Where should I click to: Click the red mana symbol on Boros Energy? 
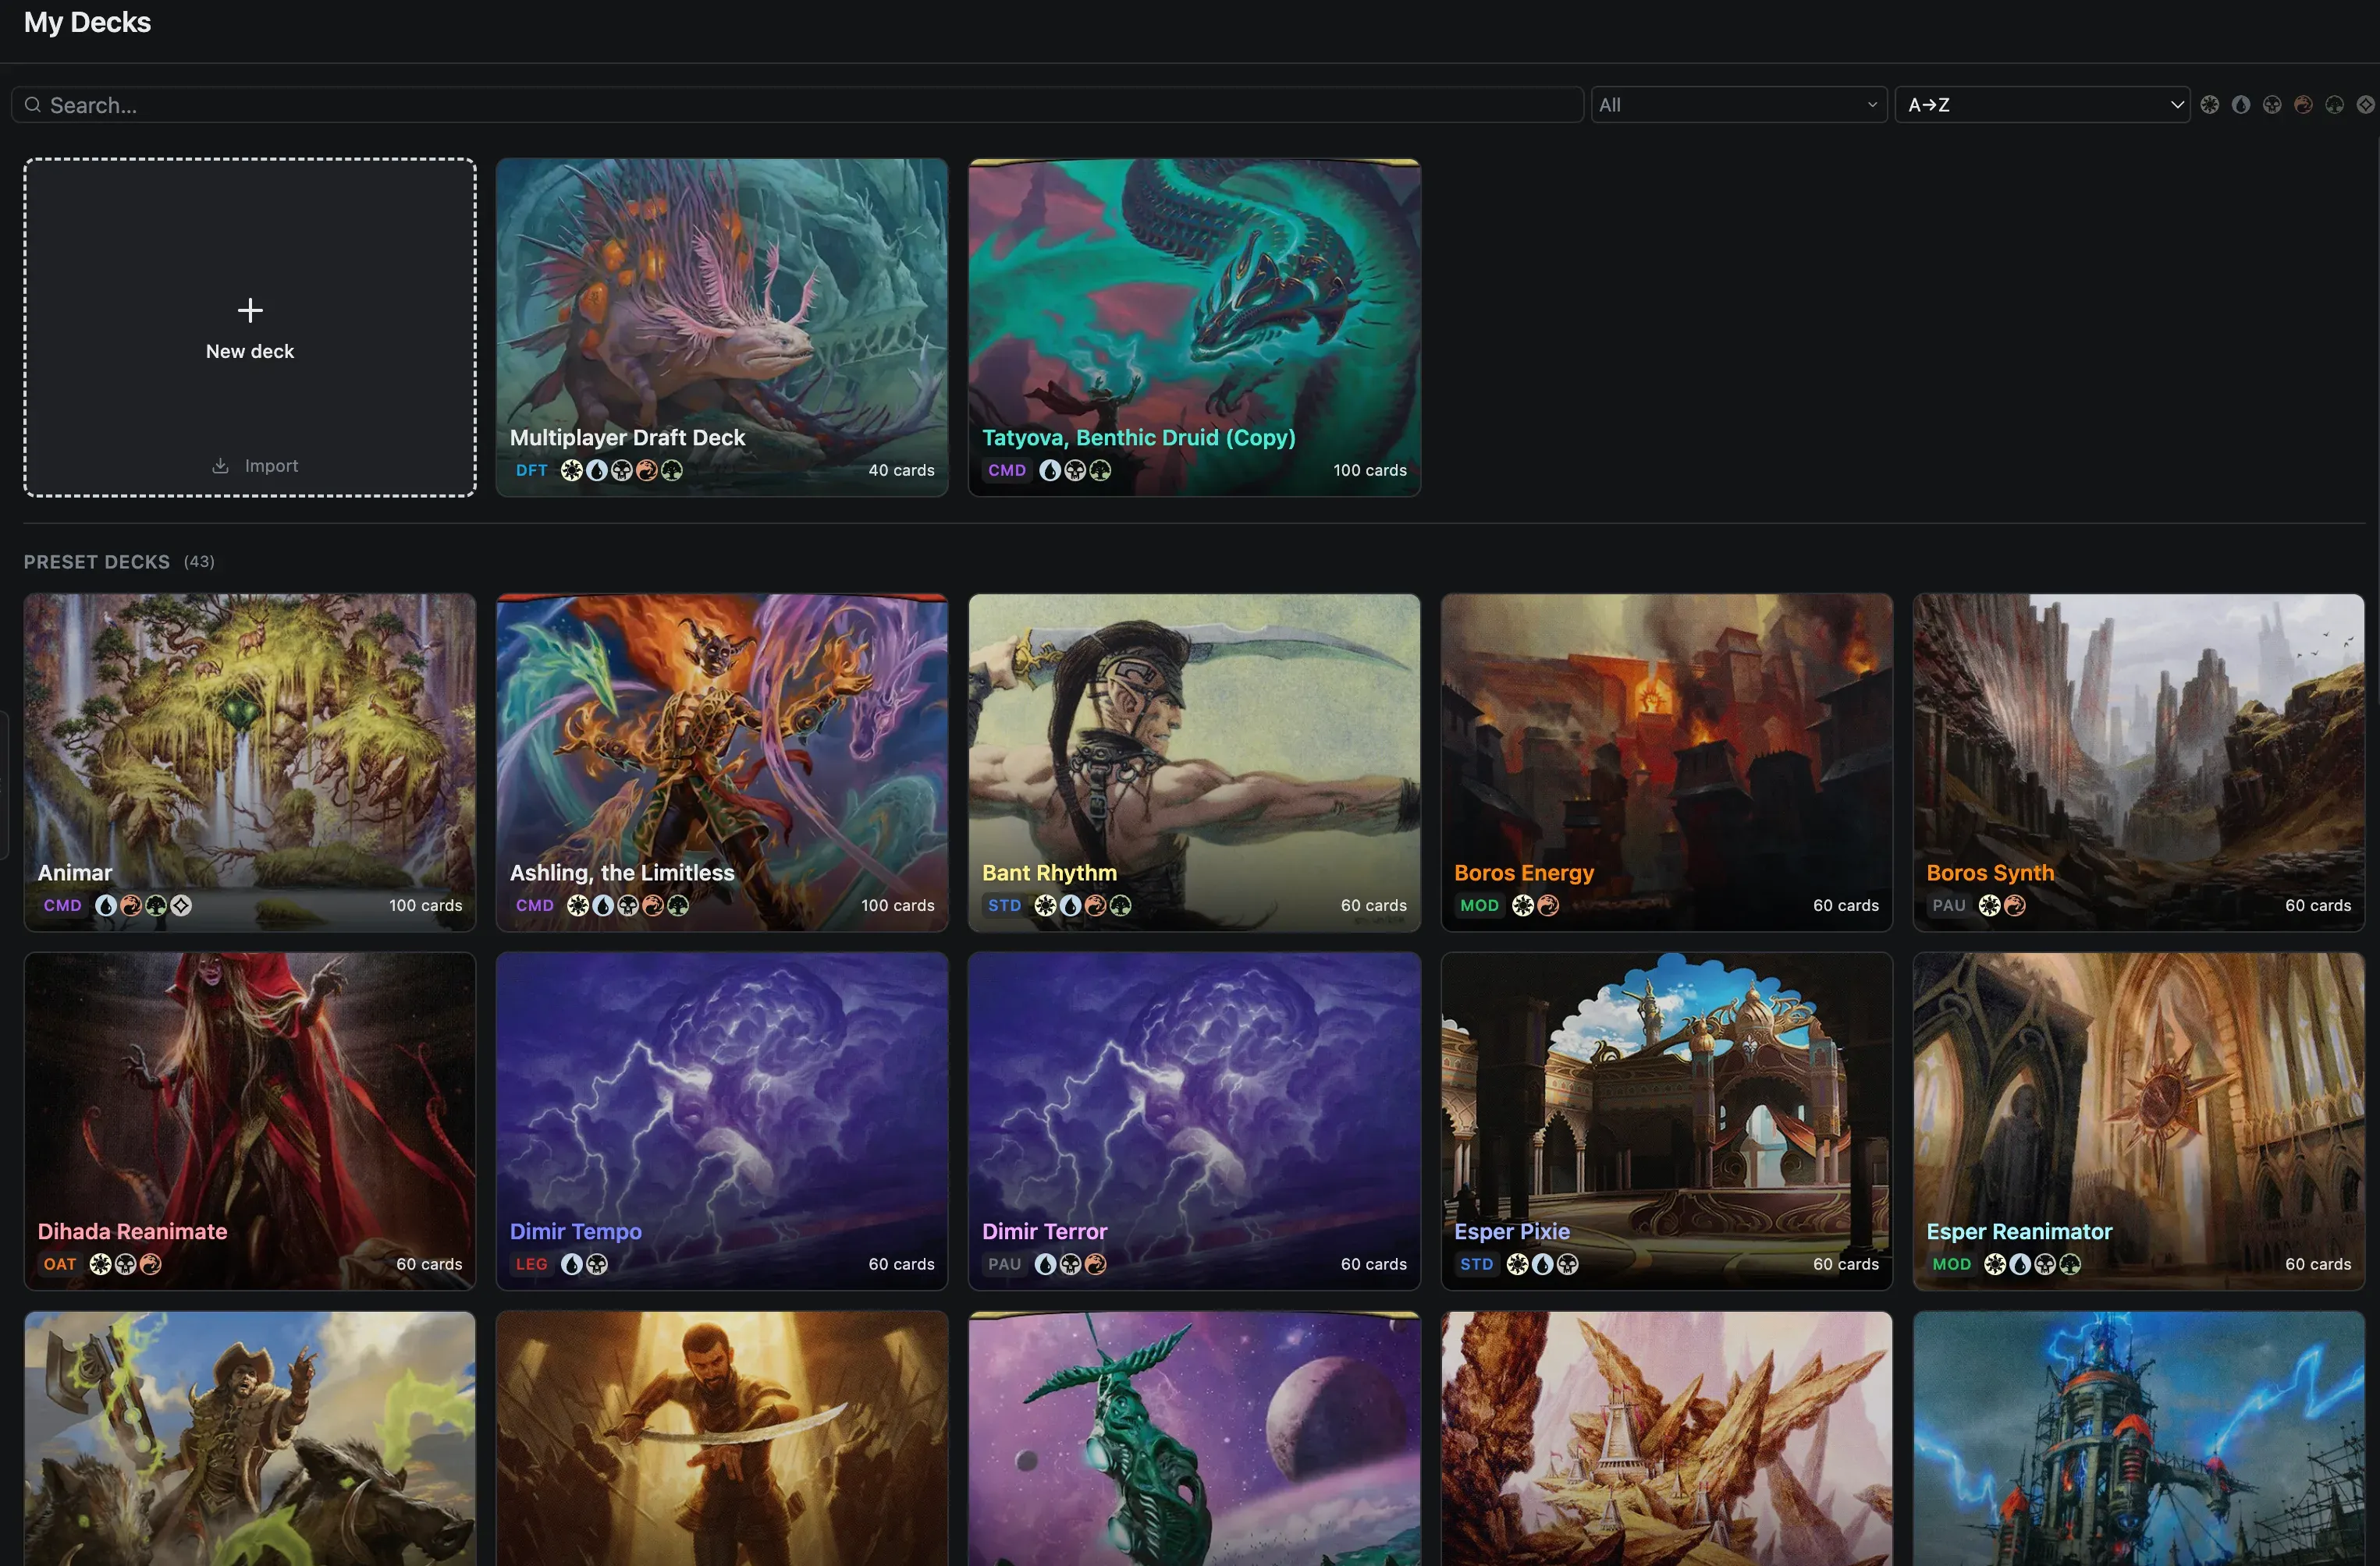[x=1547, y=905]
